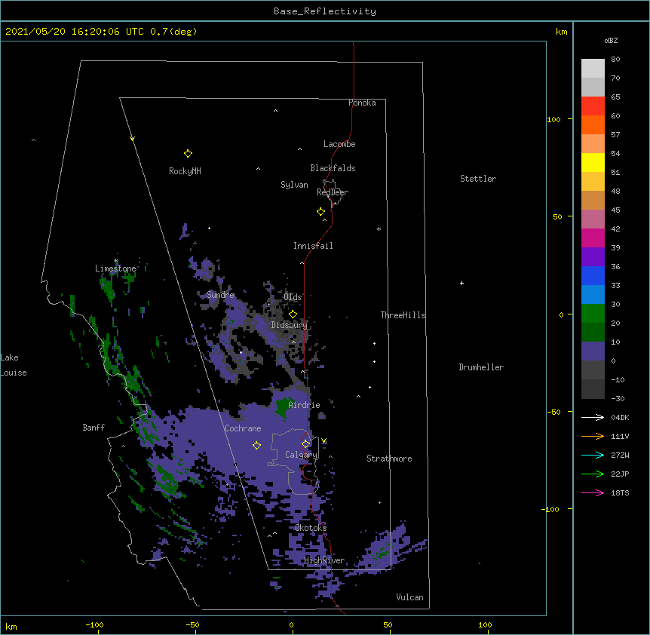The width and height of the screenshot is (650, 635).
Task: Click the green echo patch near Airdrie
Action: (282, 407)
